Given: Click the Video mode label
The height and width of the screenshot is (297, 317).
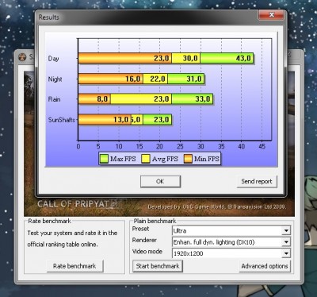Looking at the screenshot, I should (147, 252).
